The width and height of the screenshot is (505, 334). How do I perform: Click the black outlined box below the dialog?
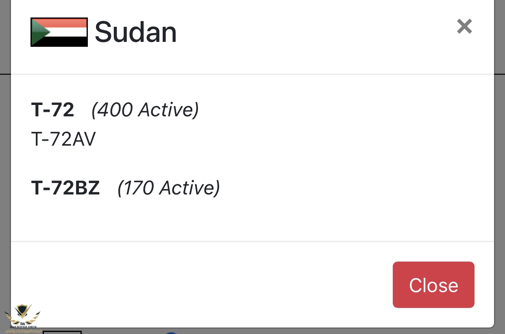point(62,332)
